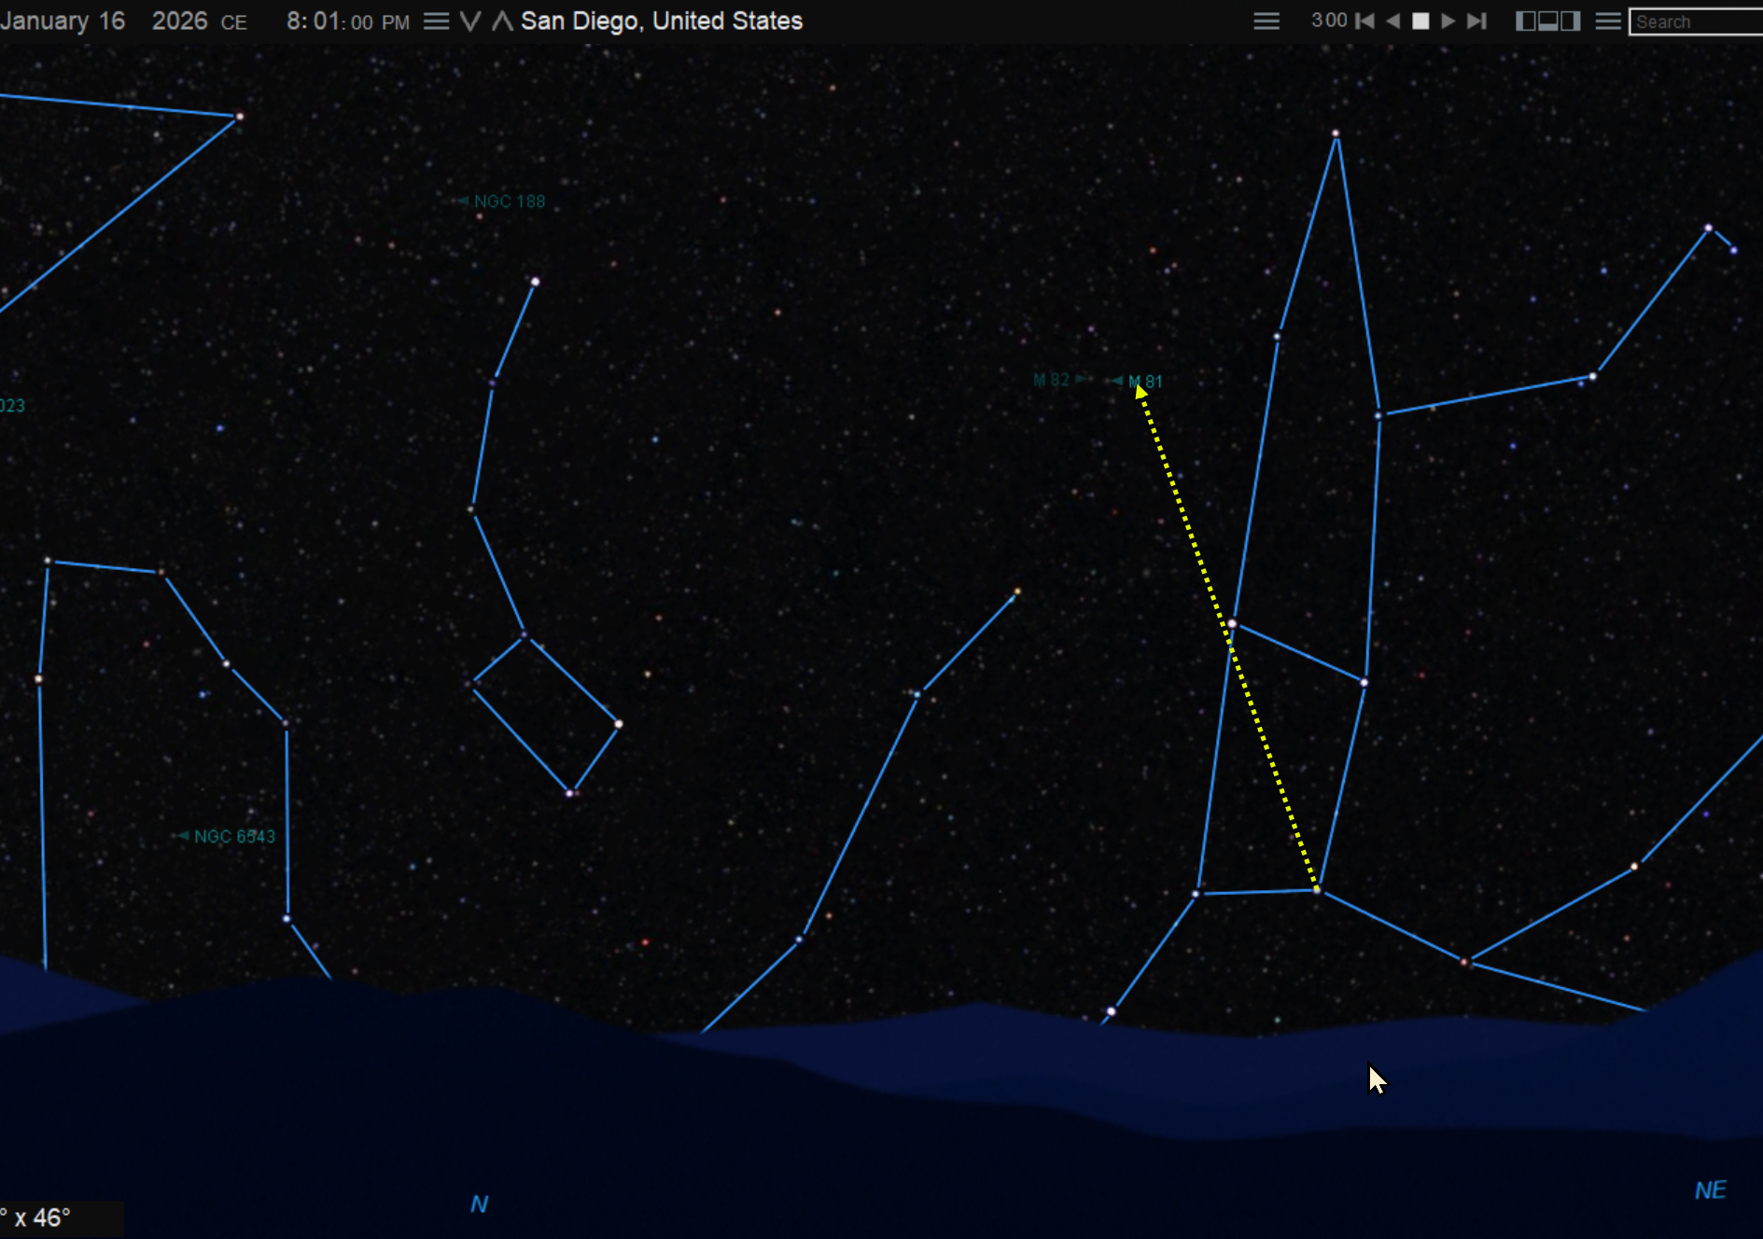Step time down with the V chevron

(x=469, y=20)
